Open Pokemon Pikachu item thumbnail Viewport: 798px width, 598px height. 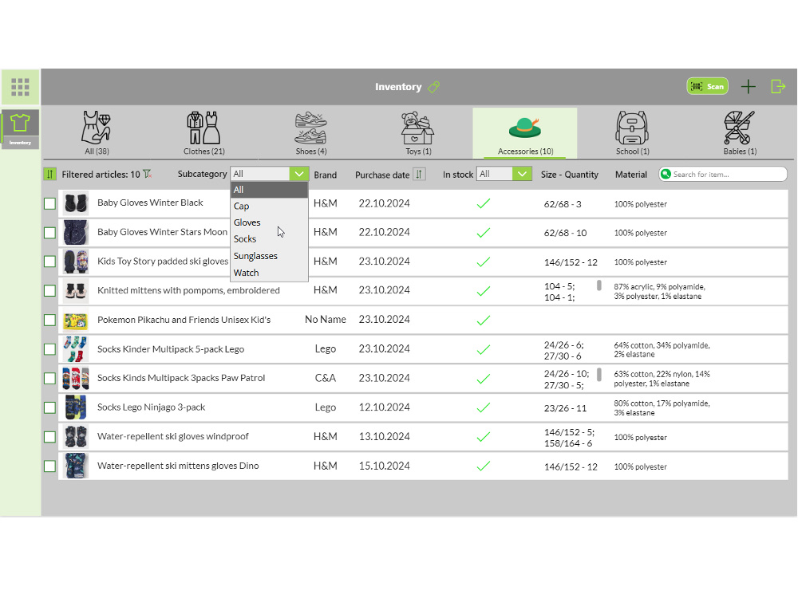pyautogui.click(x=76, y=320)
